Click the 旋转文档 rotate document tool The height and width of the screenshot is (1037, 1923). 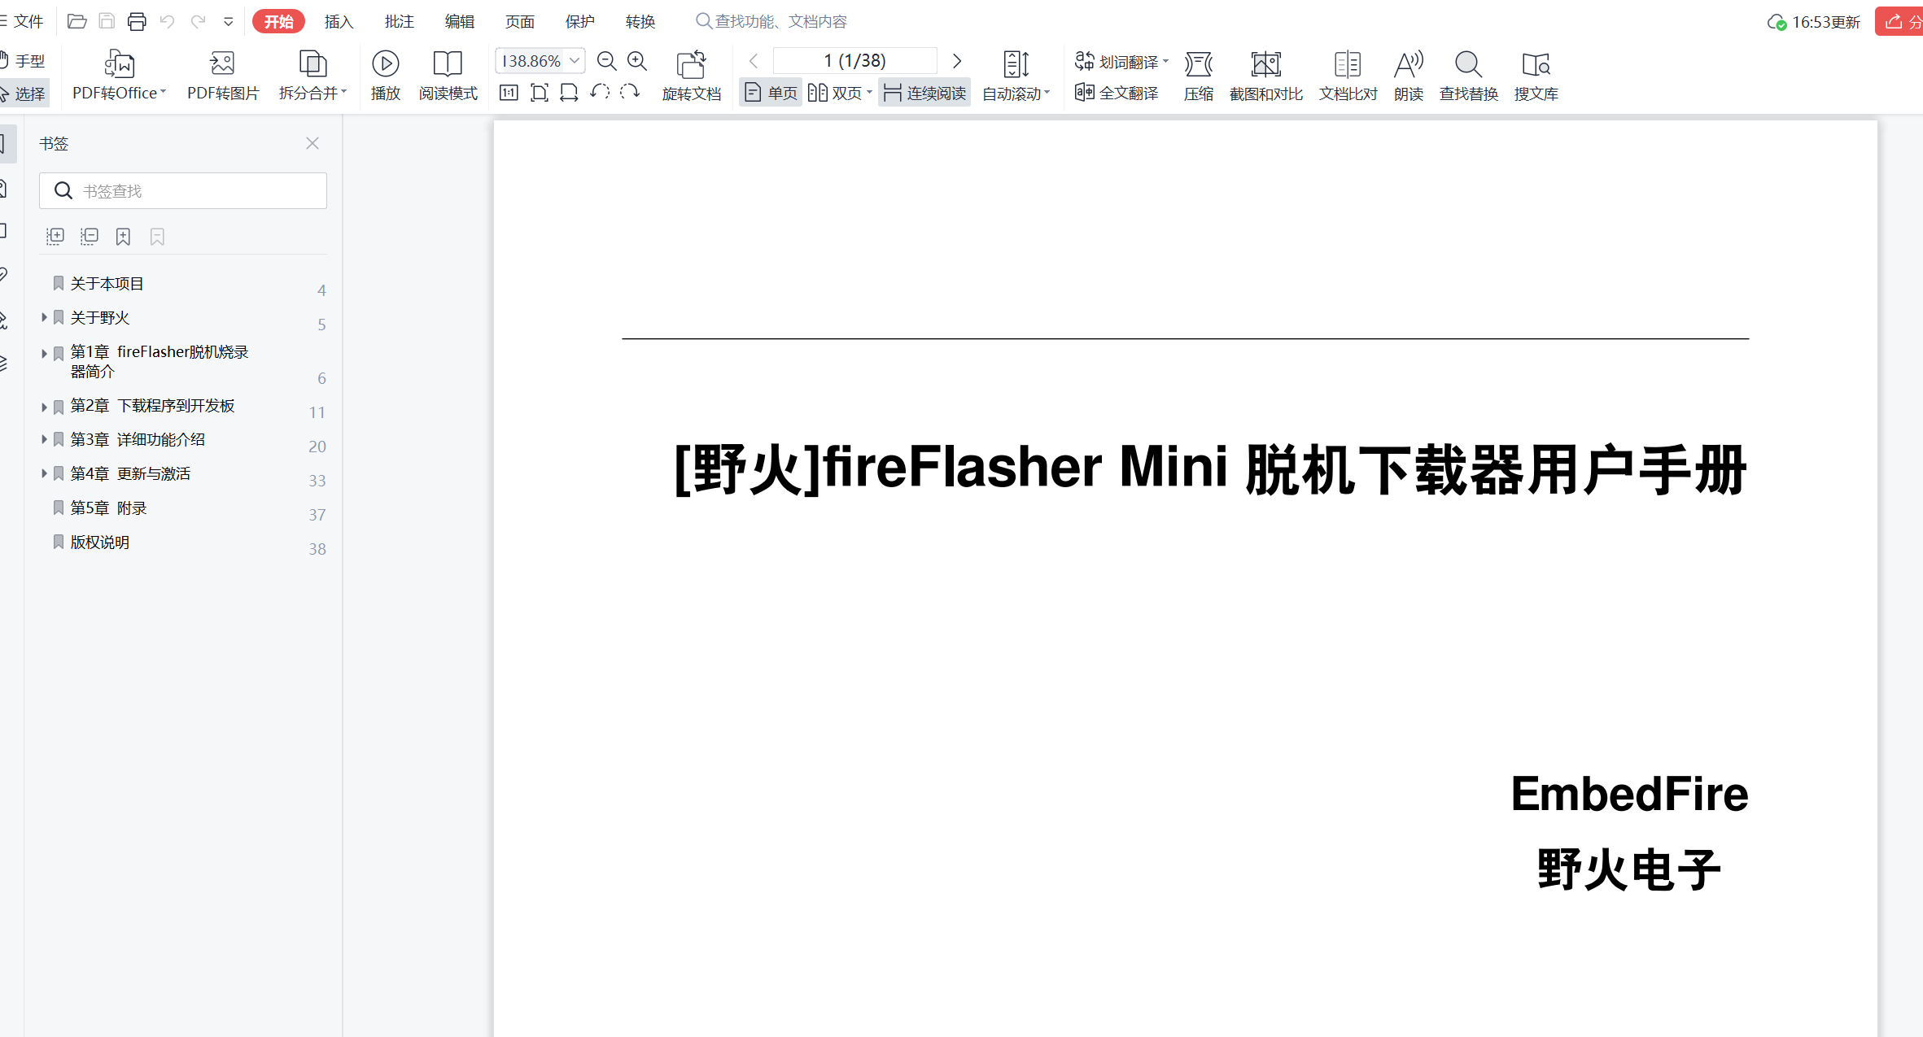click(x=691, y=75)
